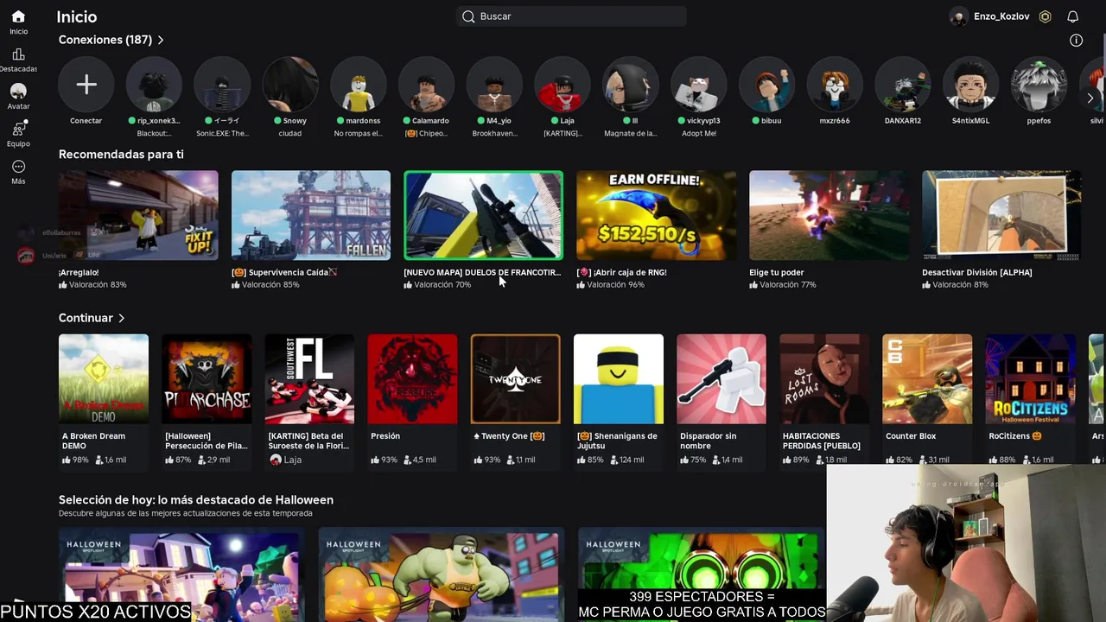This screenshot has width=1106, height=622.
Task: Expand the Continuar section chevron
Action: tap(121, 318)
